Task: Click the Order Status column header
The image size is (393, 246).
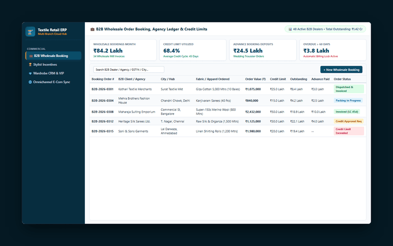Action: click(x=342, y=79)
